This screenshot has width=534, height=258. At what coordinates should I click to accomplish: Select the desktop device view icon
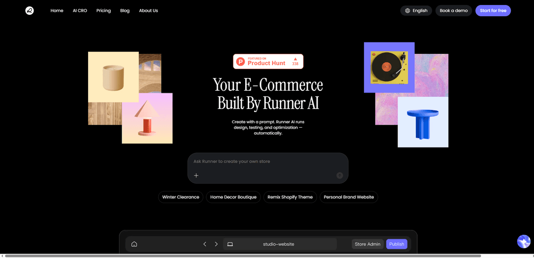coord(230,244)
